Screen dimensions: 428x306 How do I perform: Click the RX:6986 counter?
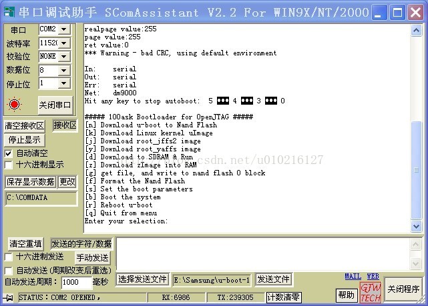click(x=176, y=297)
